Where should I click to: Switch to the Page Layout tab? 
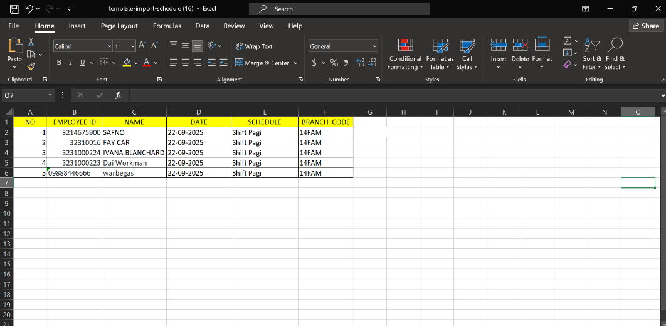click(119, 26)
